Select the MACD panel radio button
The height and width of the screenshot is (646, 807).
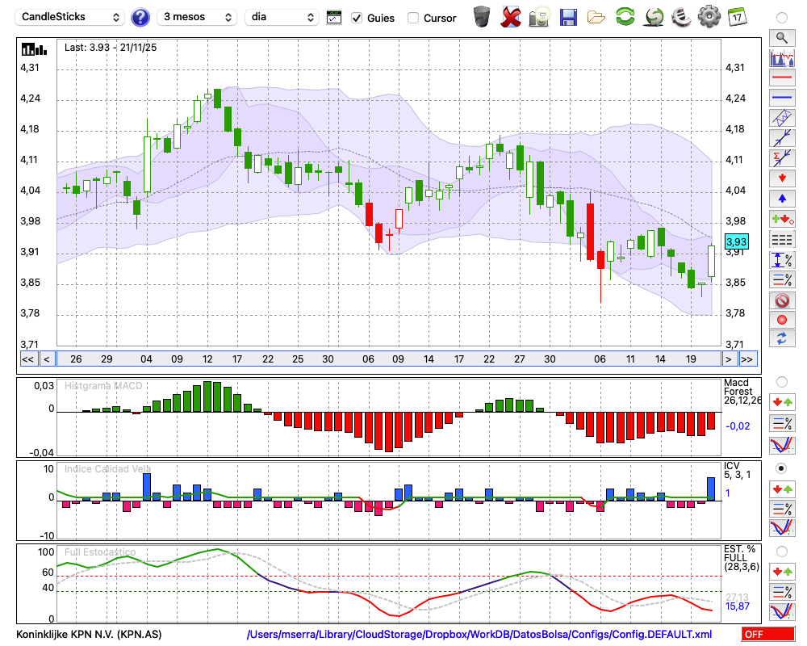pyautogui.click(x=782, y=382)
